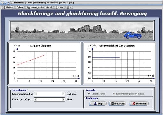Click the Zurückgel. Weg s: label
The height and width of the screenshot is (115, 163).
(x=22, y=99)
